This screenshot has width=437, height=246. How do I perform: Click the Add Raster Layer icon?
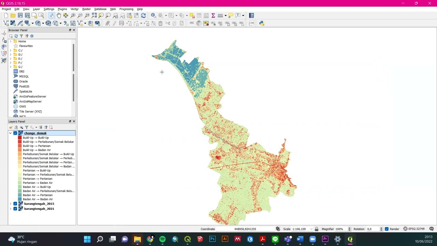pos(13,23)
